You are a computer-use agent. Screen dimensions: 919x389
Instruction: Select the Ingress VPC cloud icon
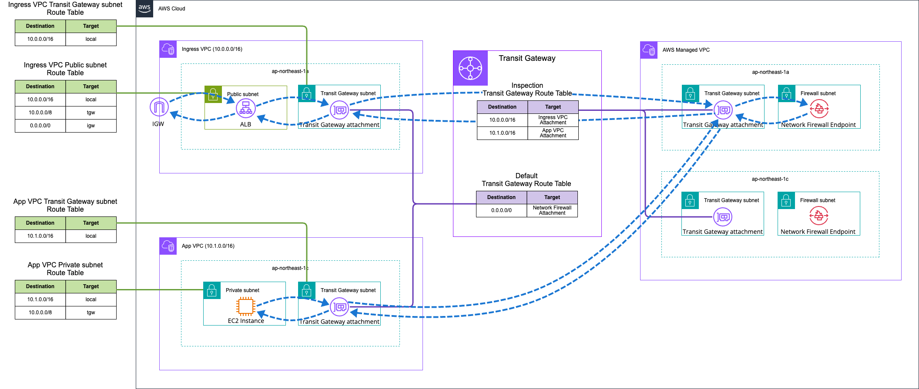point(168,49)
